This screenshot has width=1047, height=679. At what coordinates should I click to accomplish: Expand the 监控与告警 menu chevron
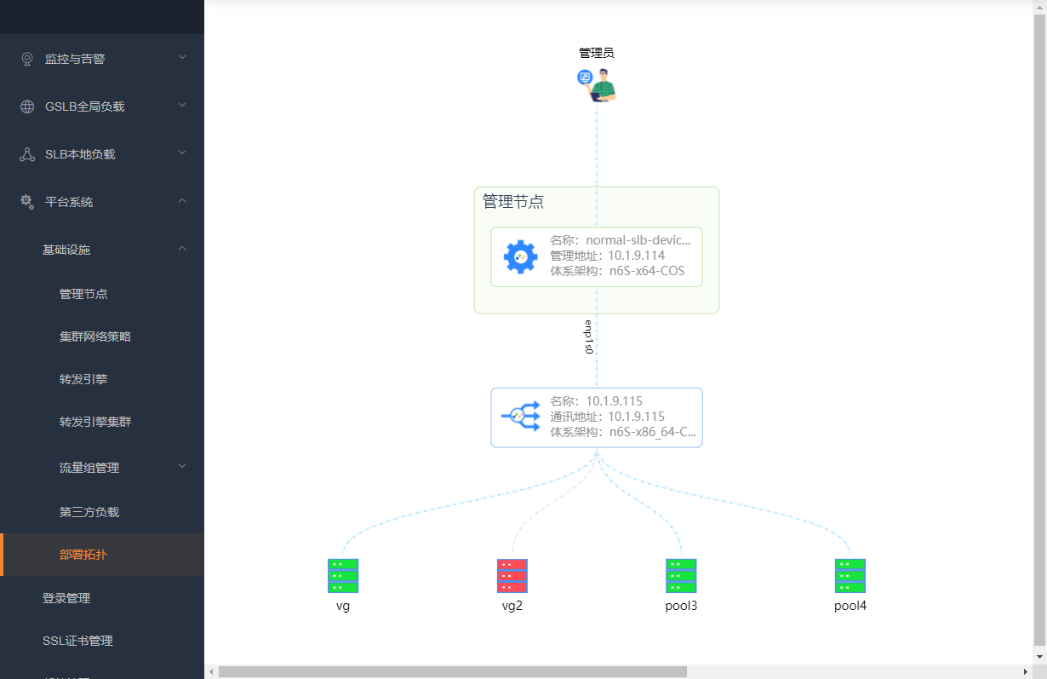tap(182, 57)
